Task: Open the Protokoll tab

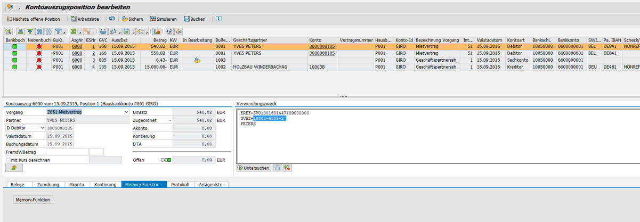Action: coord(180,185)
